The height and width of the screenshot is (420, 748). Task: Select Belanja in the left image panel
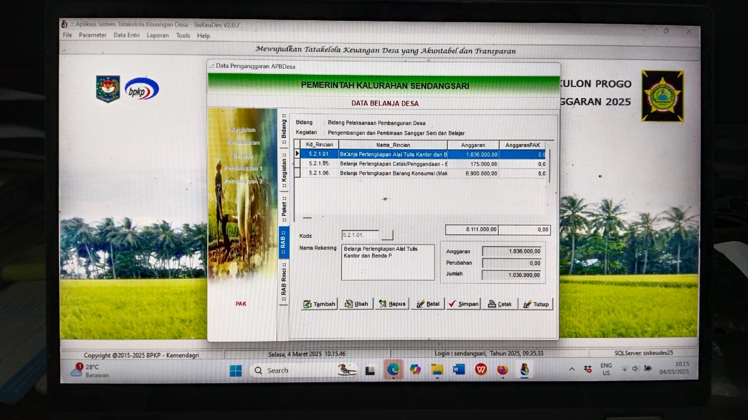(x=243, y=156)
